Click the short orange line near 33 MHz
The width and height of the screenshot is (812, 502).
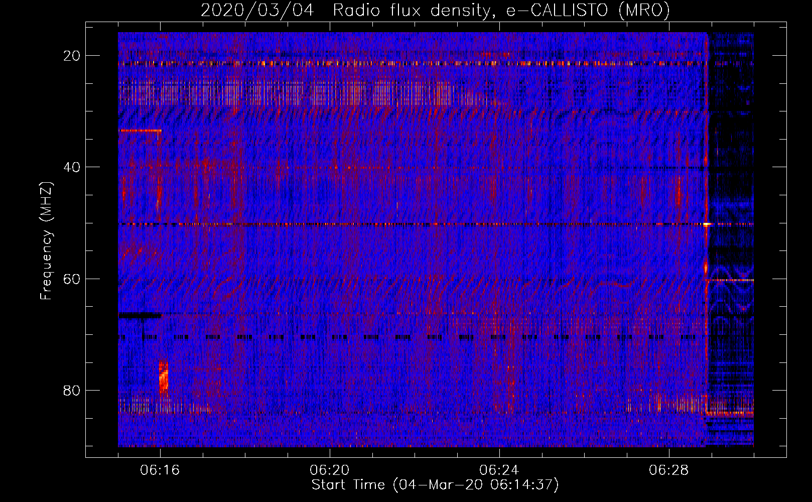140,131
